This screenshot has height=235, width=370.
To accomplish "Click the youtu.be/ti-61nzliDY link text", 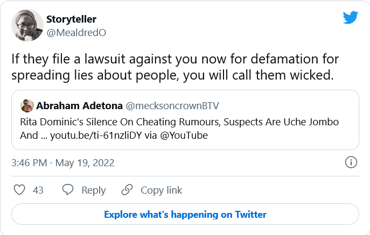I will (x=94, y=136).
